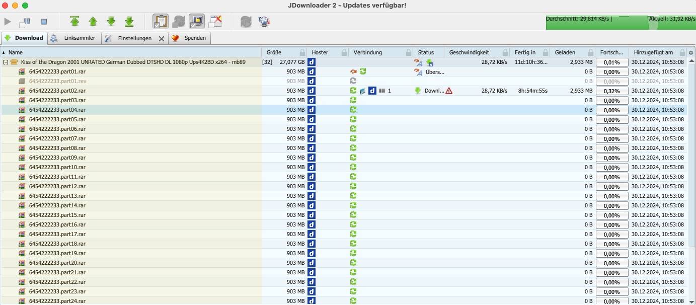The height and width of the screenshot is (305, 696).
Task: Click the part02.rar progress bar showing 0,32%
Action: (x=612, y=91)
